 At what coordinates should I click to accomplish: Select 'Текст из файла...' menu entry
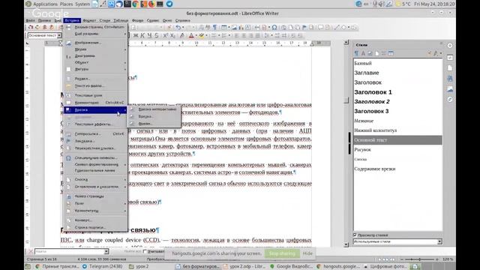(x=95, y=85)
